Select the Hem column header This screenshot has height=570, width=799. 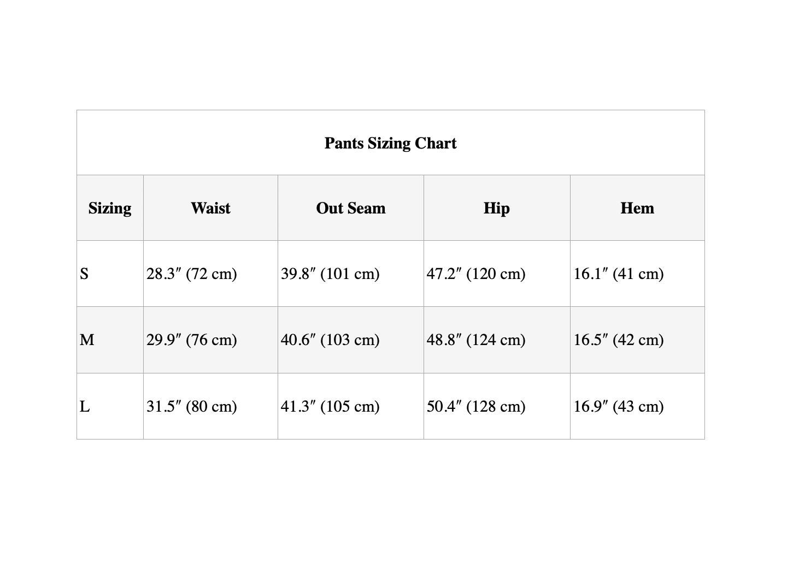point(637,208)
